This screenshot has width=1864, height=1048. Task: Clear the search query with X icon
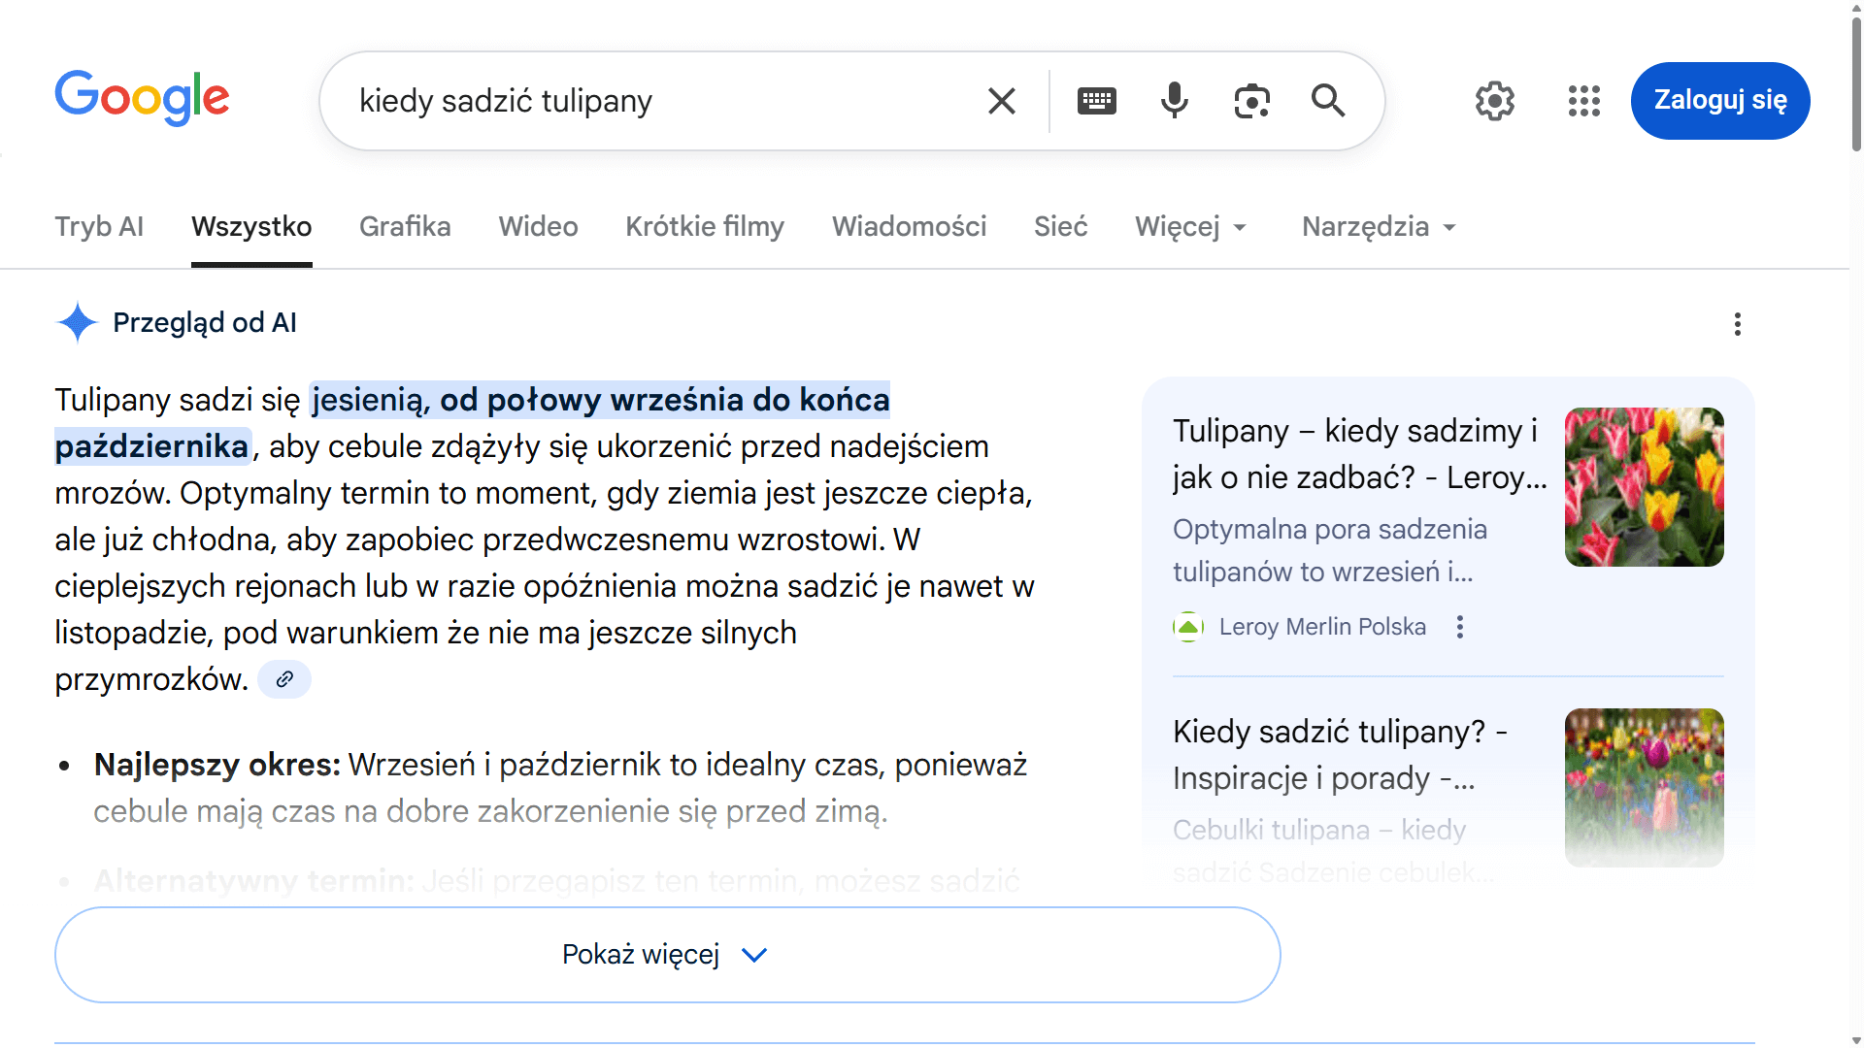(x=1001, y=101)
